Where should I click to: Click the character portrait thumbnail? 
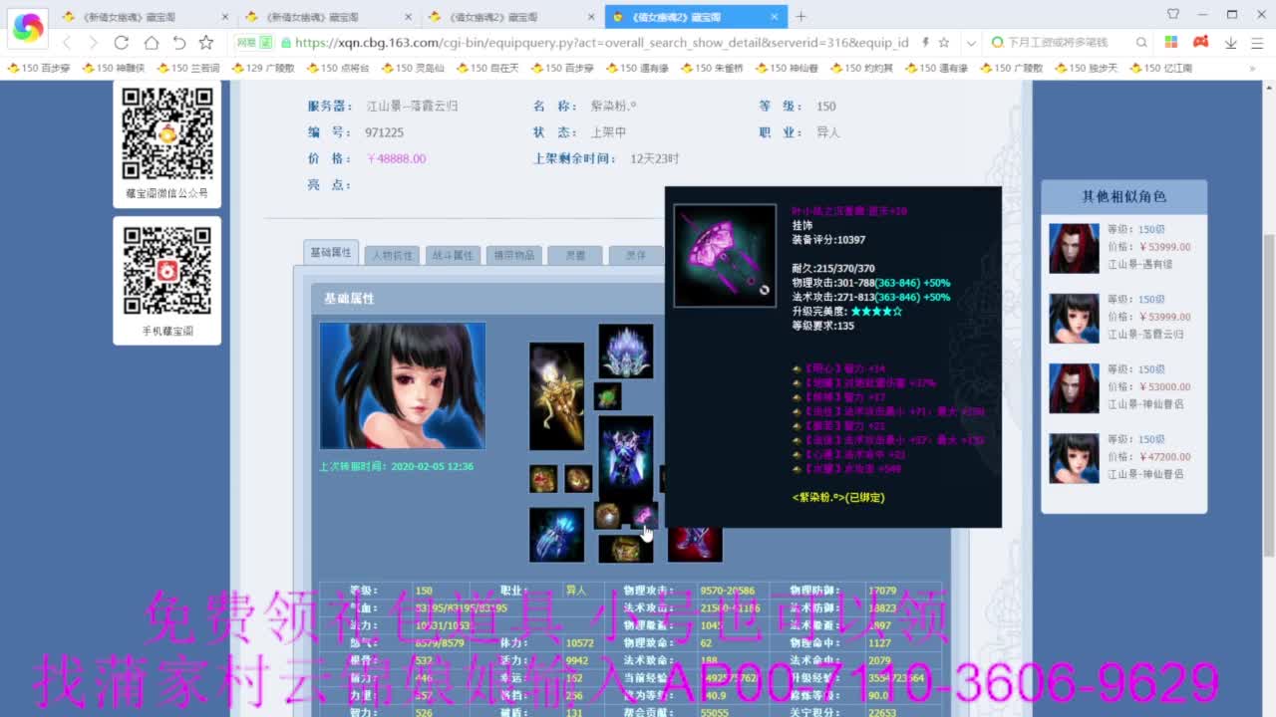[x=403, y=385]
